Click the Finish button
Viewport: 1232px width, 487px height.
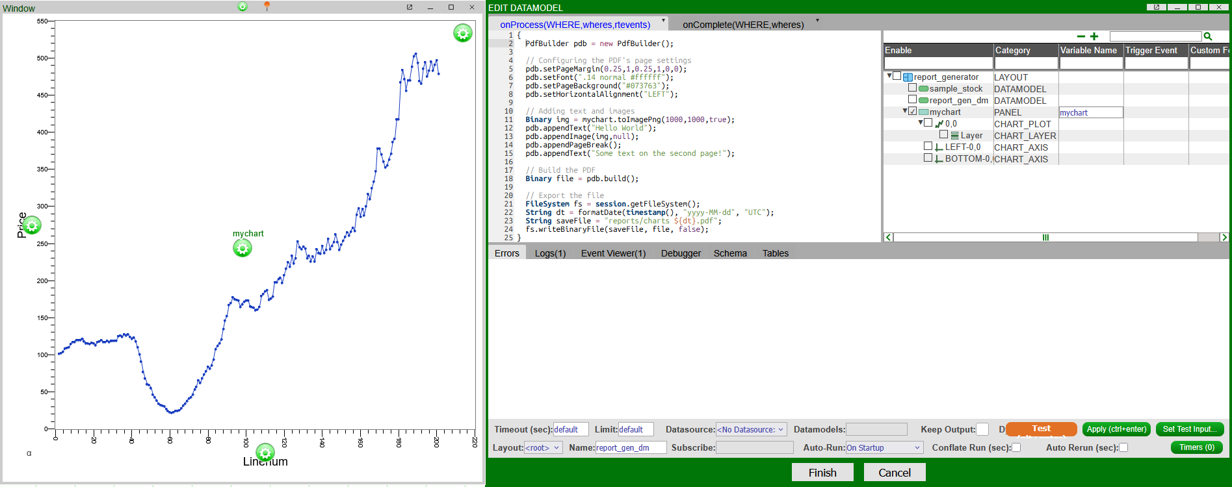point(822,472)
